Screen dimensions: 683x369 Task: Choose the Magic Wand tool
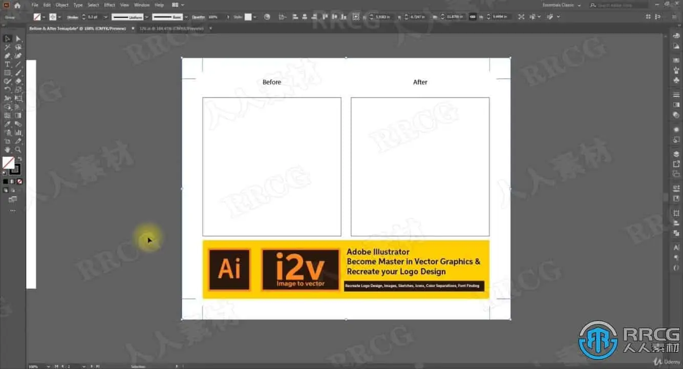click(x=8, y=47)
